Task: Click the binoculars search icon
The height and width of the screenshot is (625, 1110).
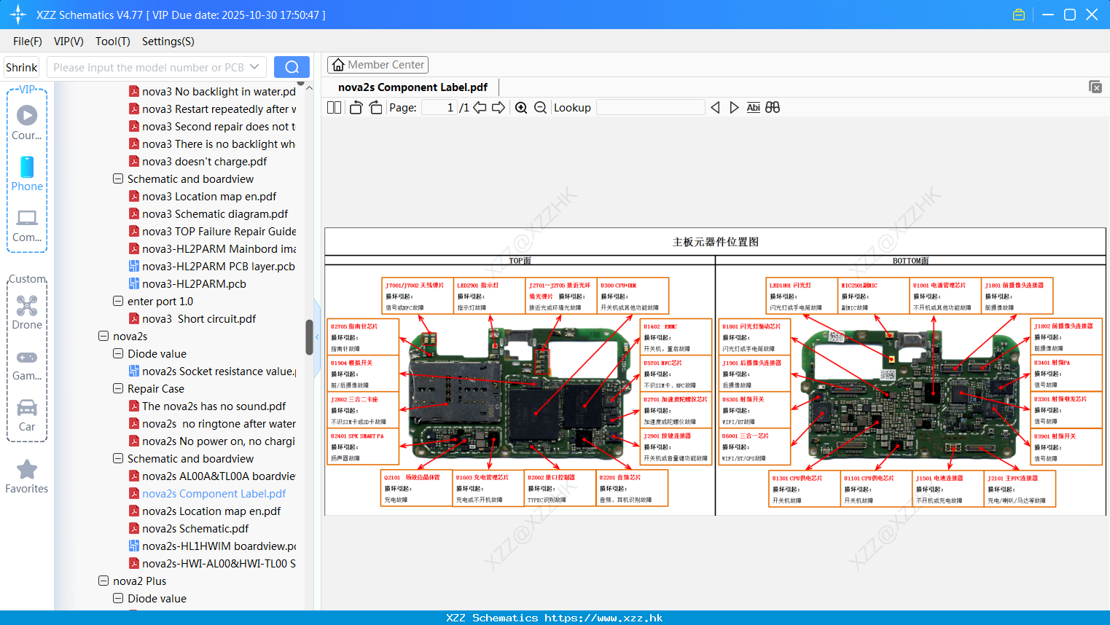Action: (773, 108)
